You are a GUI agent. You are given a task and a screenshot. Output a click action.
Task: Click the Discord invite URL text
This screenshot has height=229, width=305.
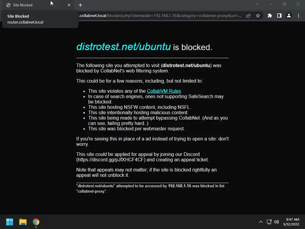click(x=111, y=160)
